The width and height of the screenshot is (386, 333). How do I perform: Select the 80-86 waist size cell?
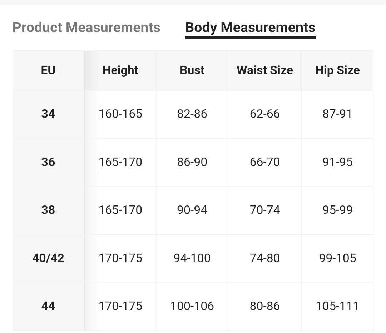click(265, 306)
